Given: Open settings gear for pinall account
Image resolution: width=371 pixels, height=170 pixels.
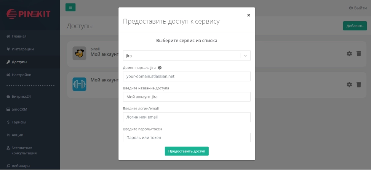Looking at the screenshot, I should 349,54.
